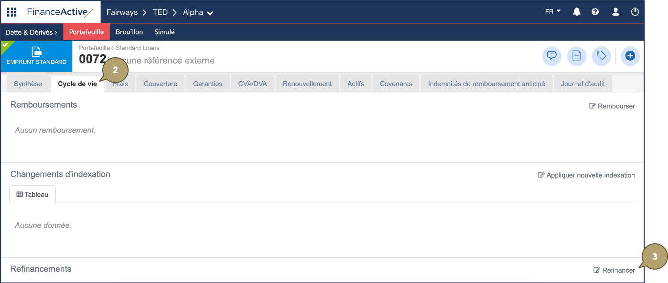Expand the Alpha entity dropdown

[x=197, y=12]
